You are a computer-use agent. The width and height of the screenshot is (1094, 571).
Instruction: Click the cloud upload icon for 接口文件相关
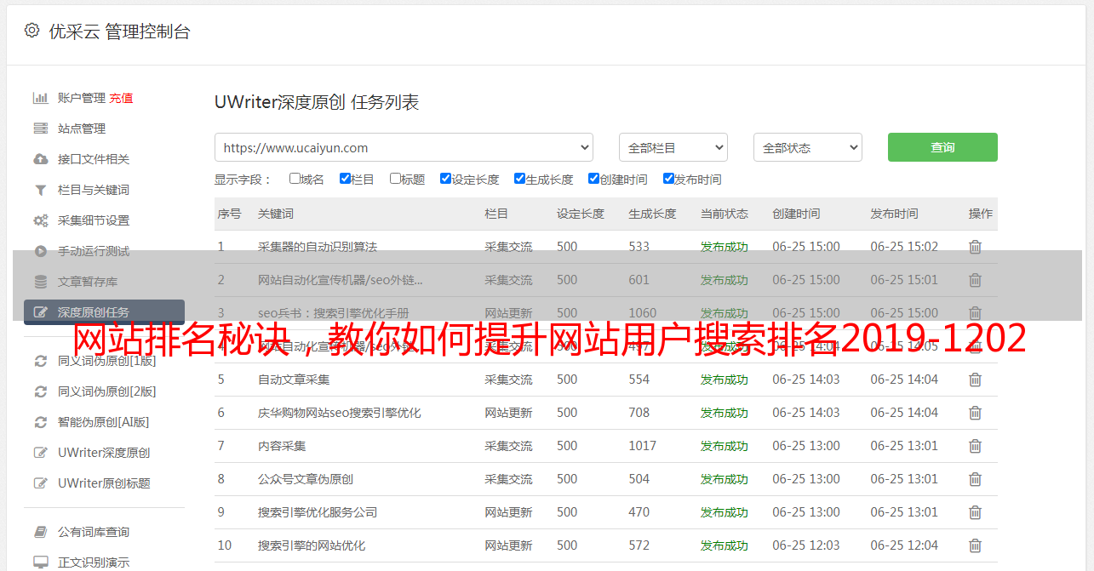pyautogui.click(x=40, y=159)
